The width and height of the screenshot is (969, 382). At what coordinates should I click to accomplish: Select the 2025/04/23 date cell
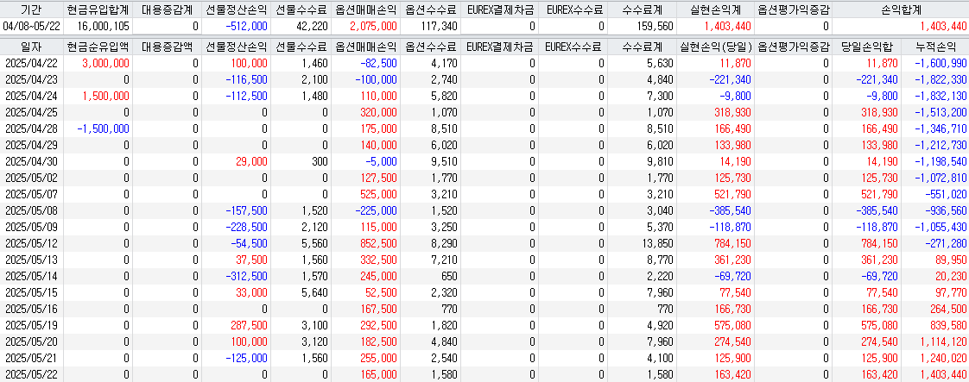[31, 79]
